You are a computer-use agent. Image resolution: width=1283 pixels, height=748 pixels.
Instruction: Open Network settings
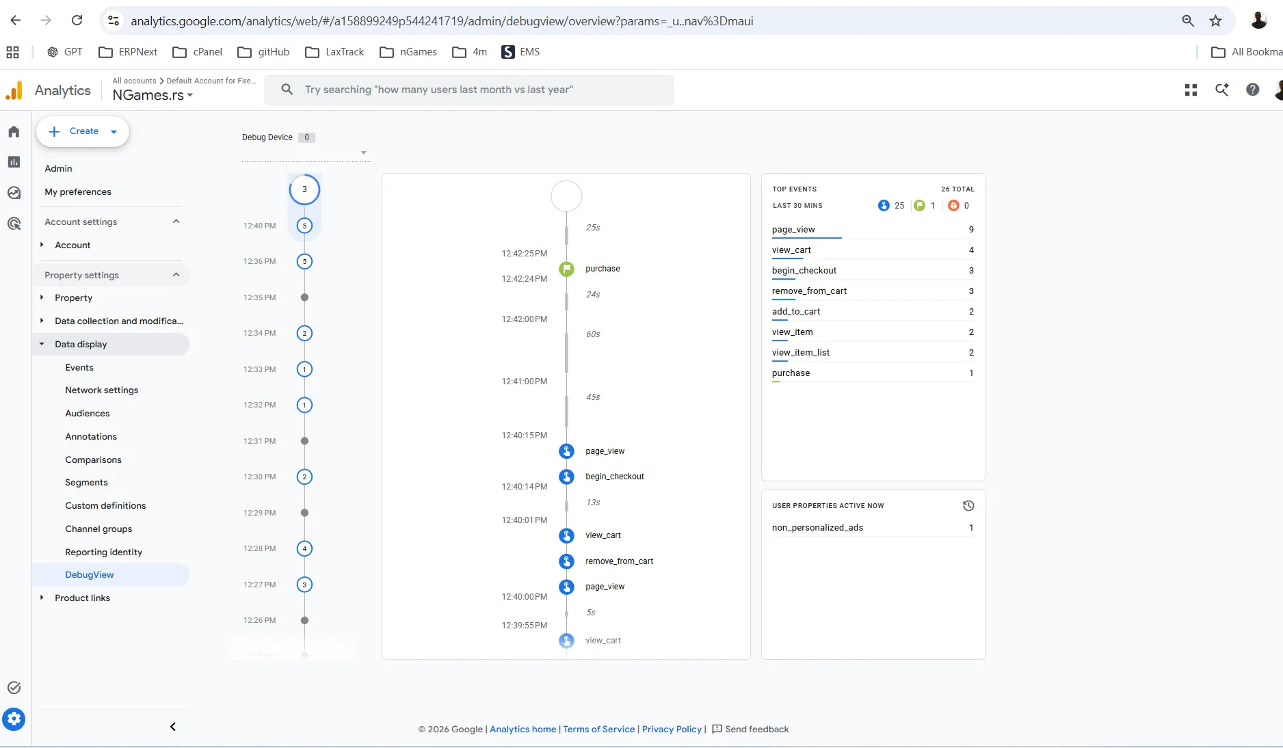point(102,390)
